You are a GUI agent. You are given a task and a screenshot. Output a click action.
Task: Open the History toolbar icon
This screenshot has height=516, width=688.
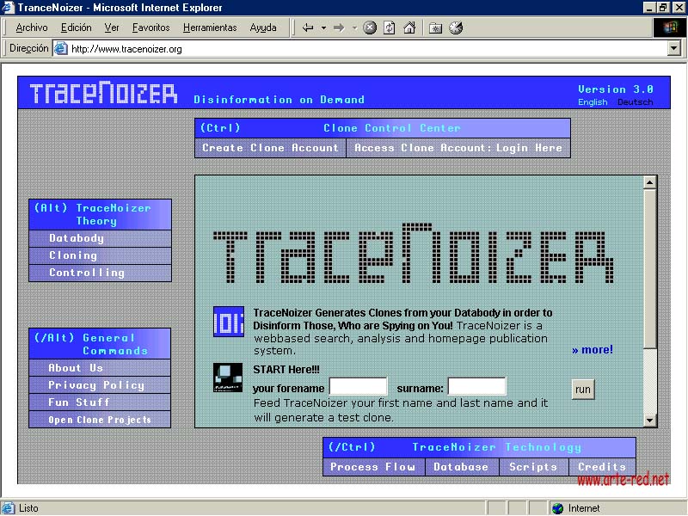(x=456, y=28)
